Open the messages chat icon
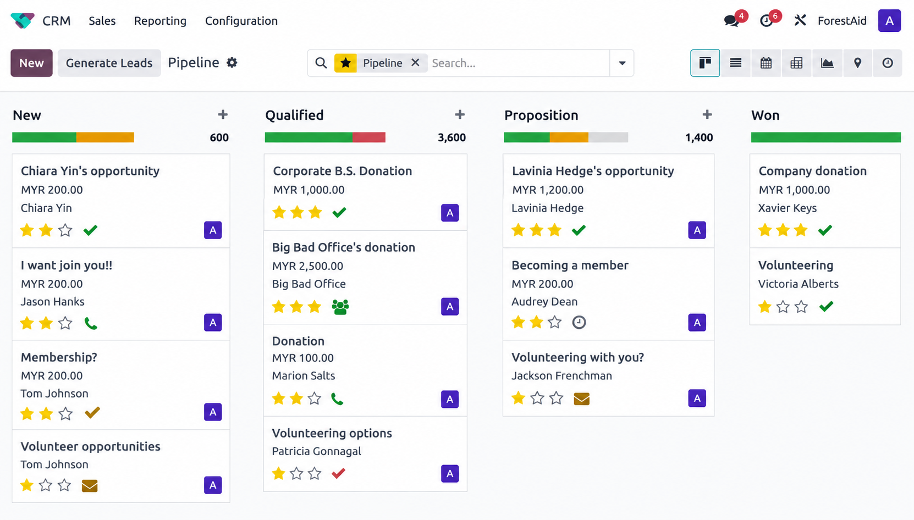This screenshot has width=914, height=520. [x=731, y=21]
